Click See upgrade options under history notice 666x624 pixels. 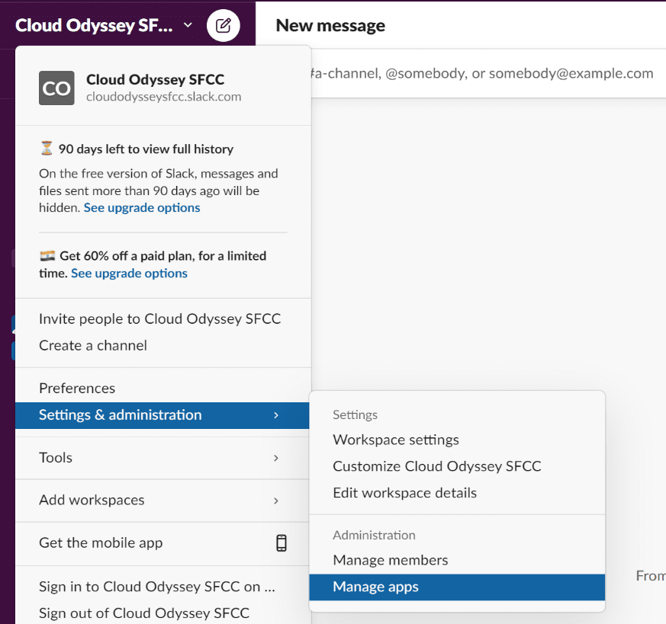pos(142,208)
